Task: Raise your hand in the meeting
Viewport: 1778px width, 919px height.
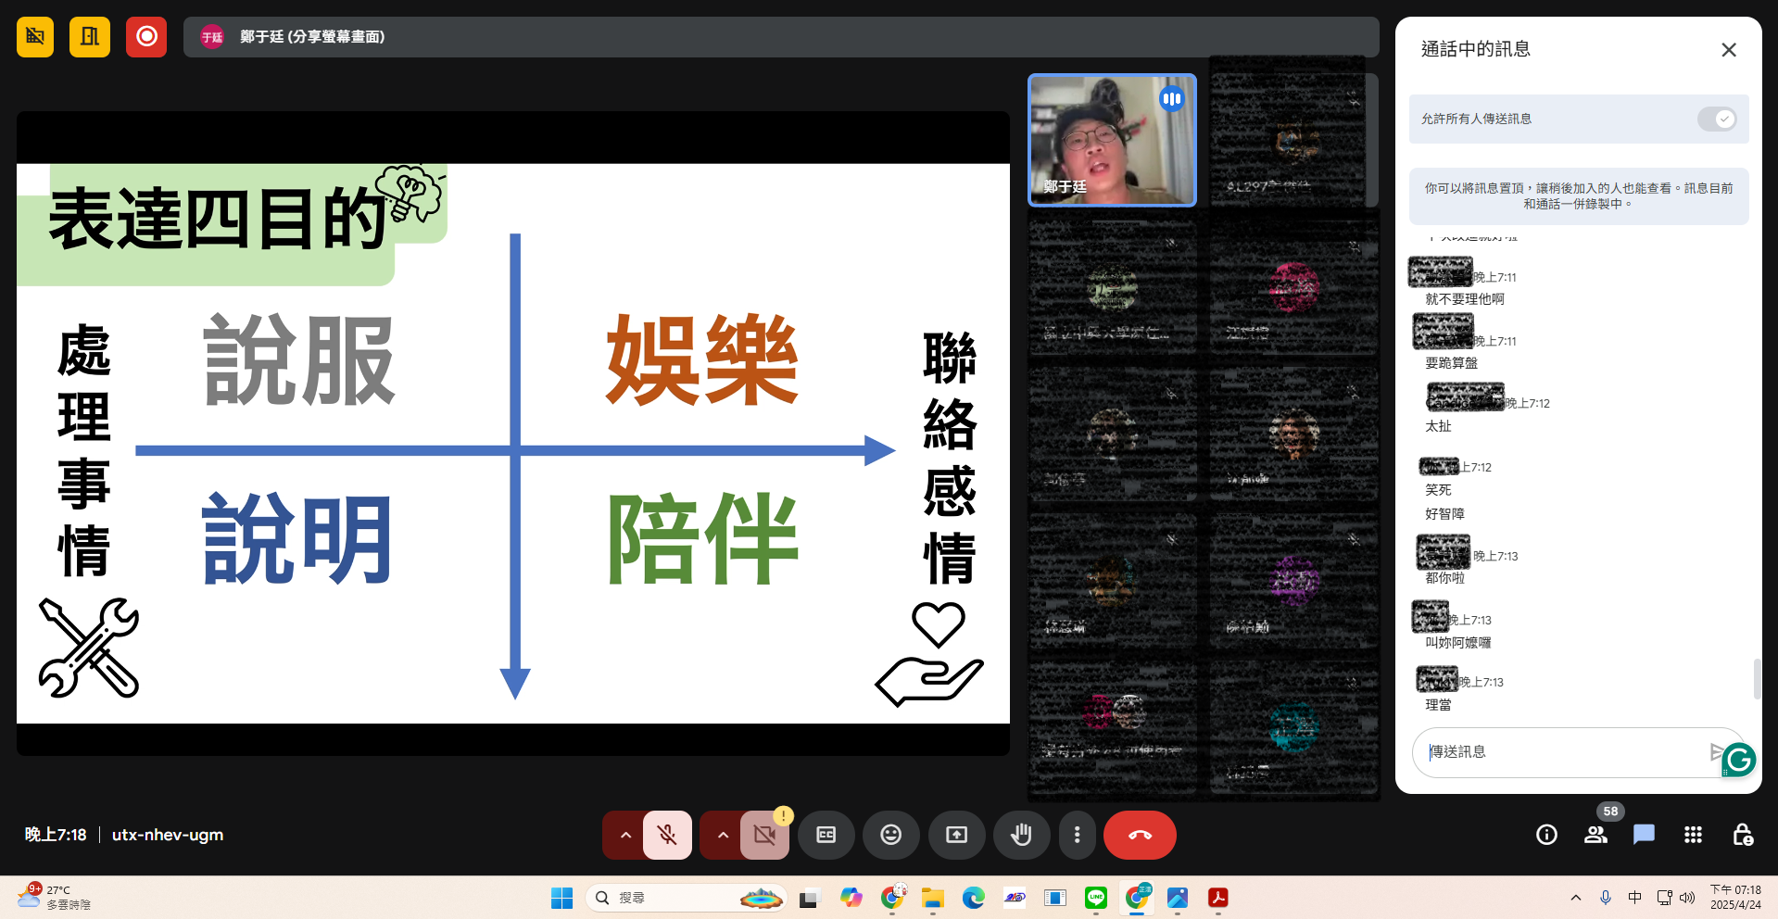Action: 1021,835
